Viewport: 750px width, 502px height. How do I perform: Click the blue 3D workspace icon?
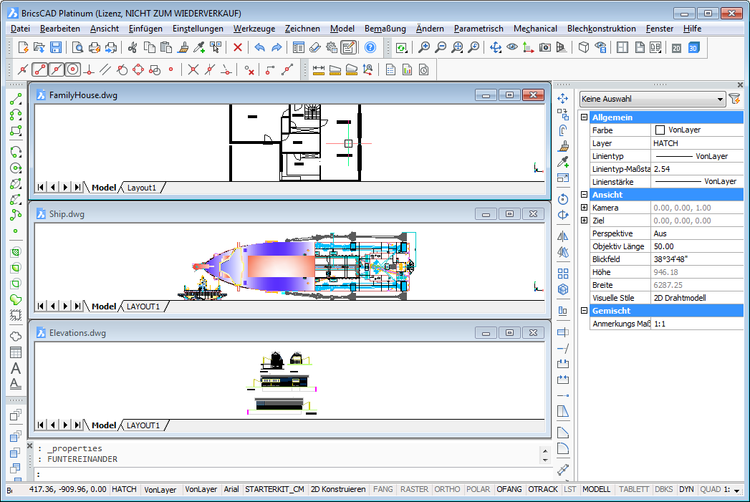(x=693, y=47)
